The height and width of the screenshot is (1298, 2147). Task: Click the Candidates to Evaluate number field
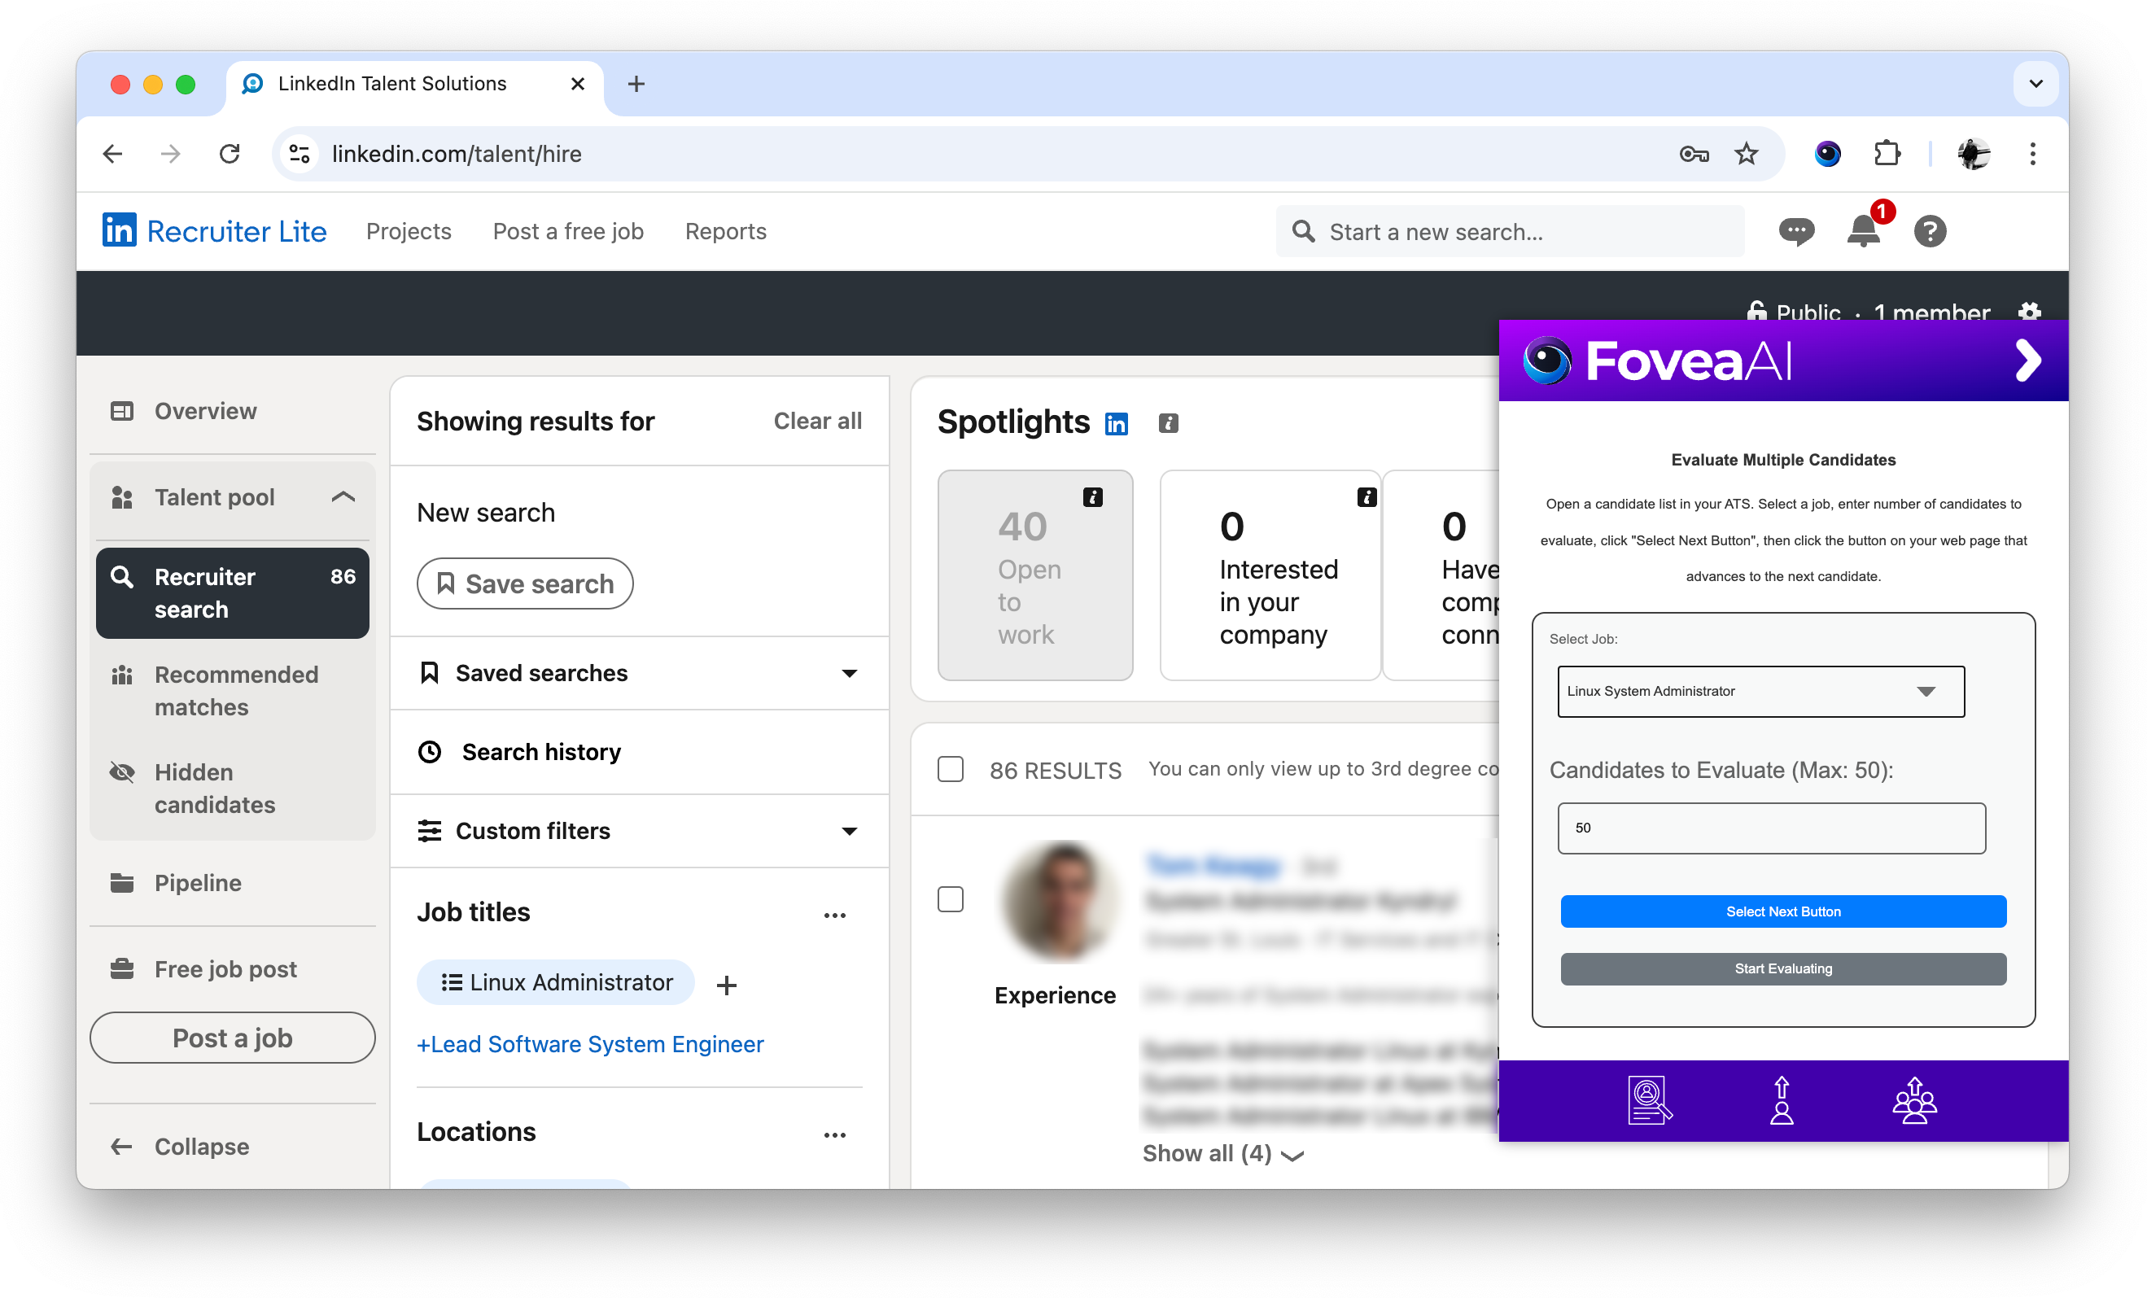click(1770, 828)
